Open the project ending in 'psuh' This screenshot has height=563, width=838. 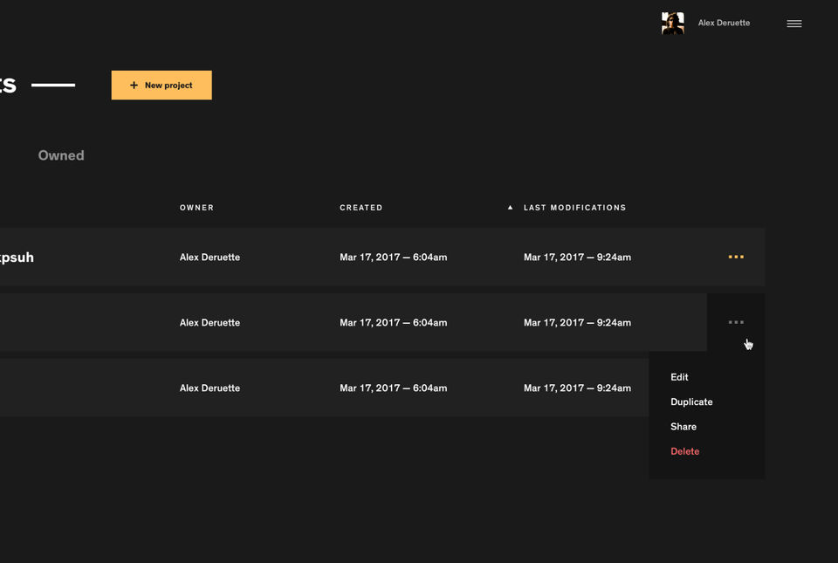[x=17, y=257]
